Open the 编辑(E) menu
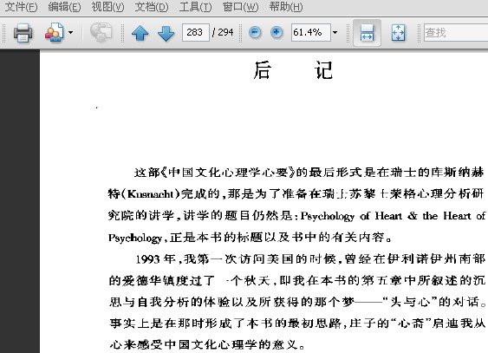488x353 pixels. point(64,7)
